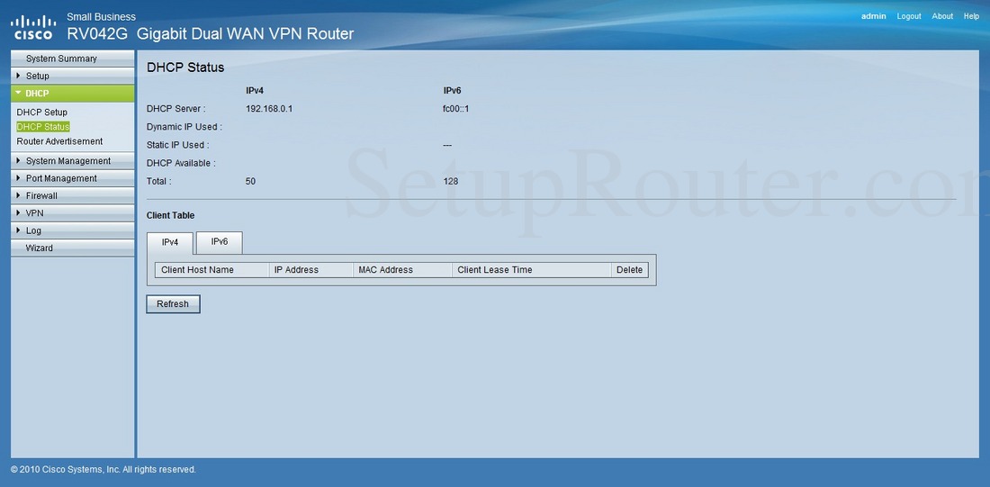Open the Wizard page

[x=73, y=248]
